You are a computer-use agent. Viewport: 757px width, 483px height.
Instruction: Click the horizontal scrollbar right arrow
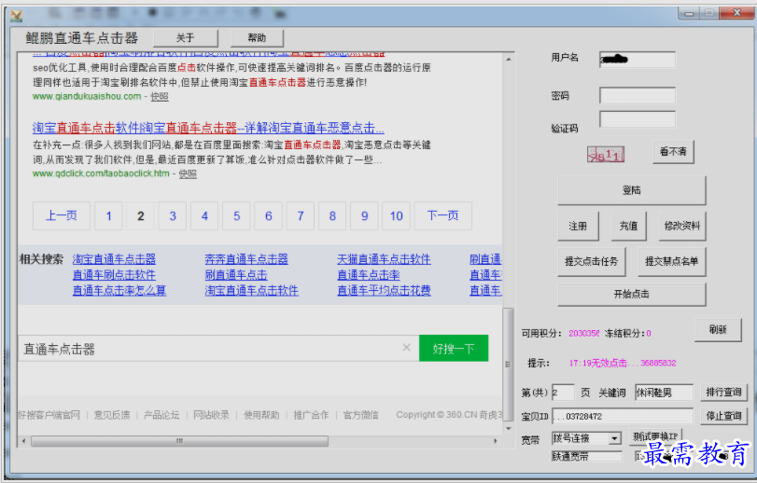495,441
